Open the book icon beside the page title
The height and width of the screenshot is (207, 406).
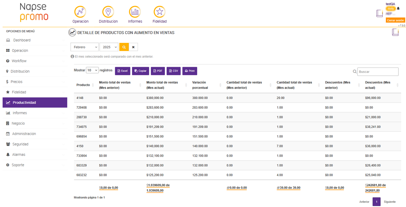[395, 32]
